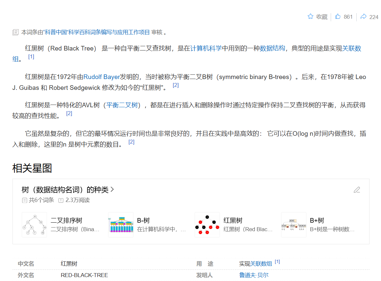
Task: Click the 共6个词条 text
Action: click(x=41, y=200)
